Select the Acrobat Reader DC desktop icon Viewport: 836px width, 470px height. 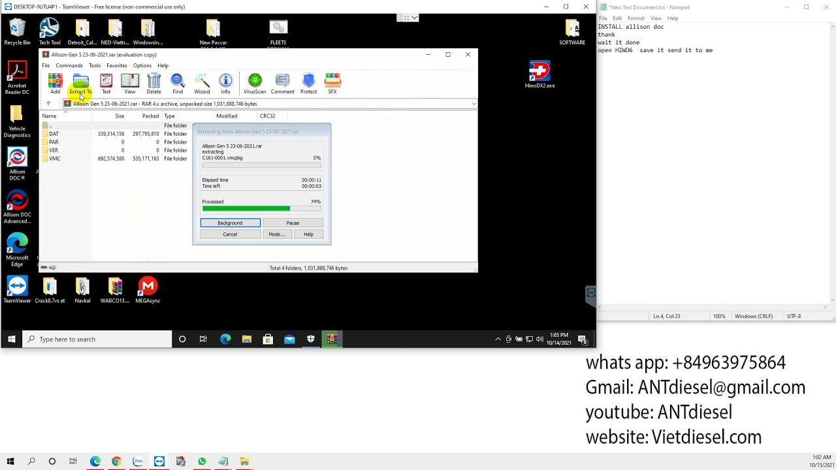tap(17, 78)
